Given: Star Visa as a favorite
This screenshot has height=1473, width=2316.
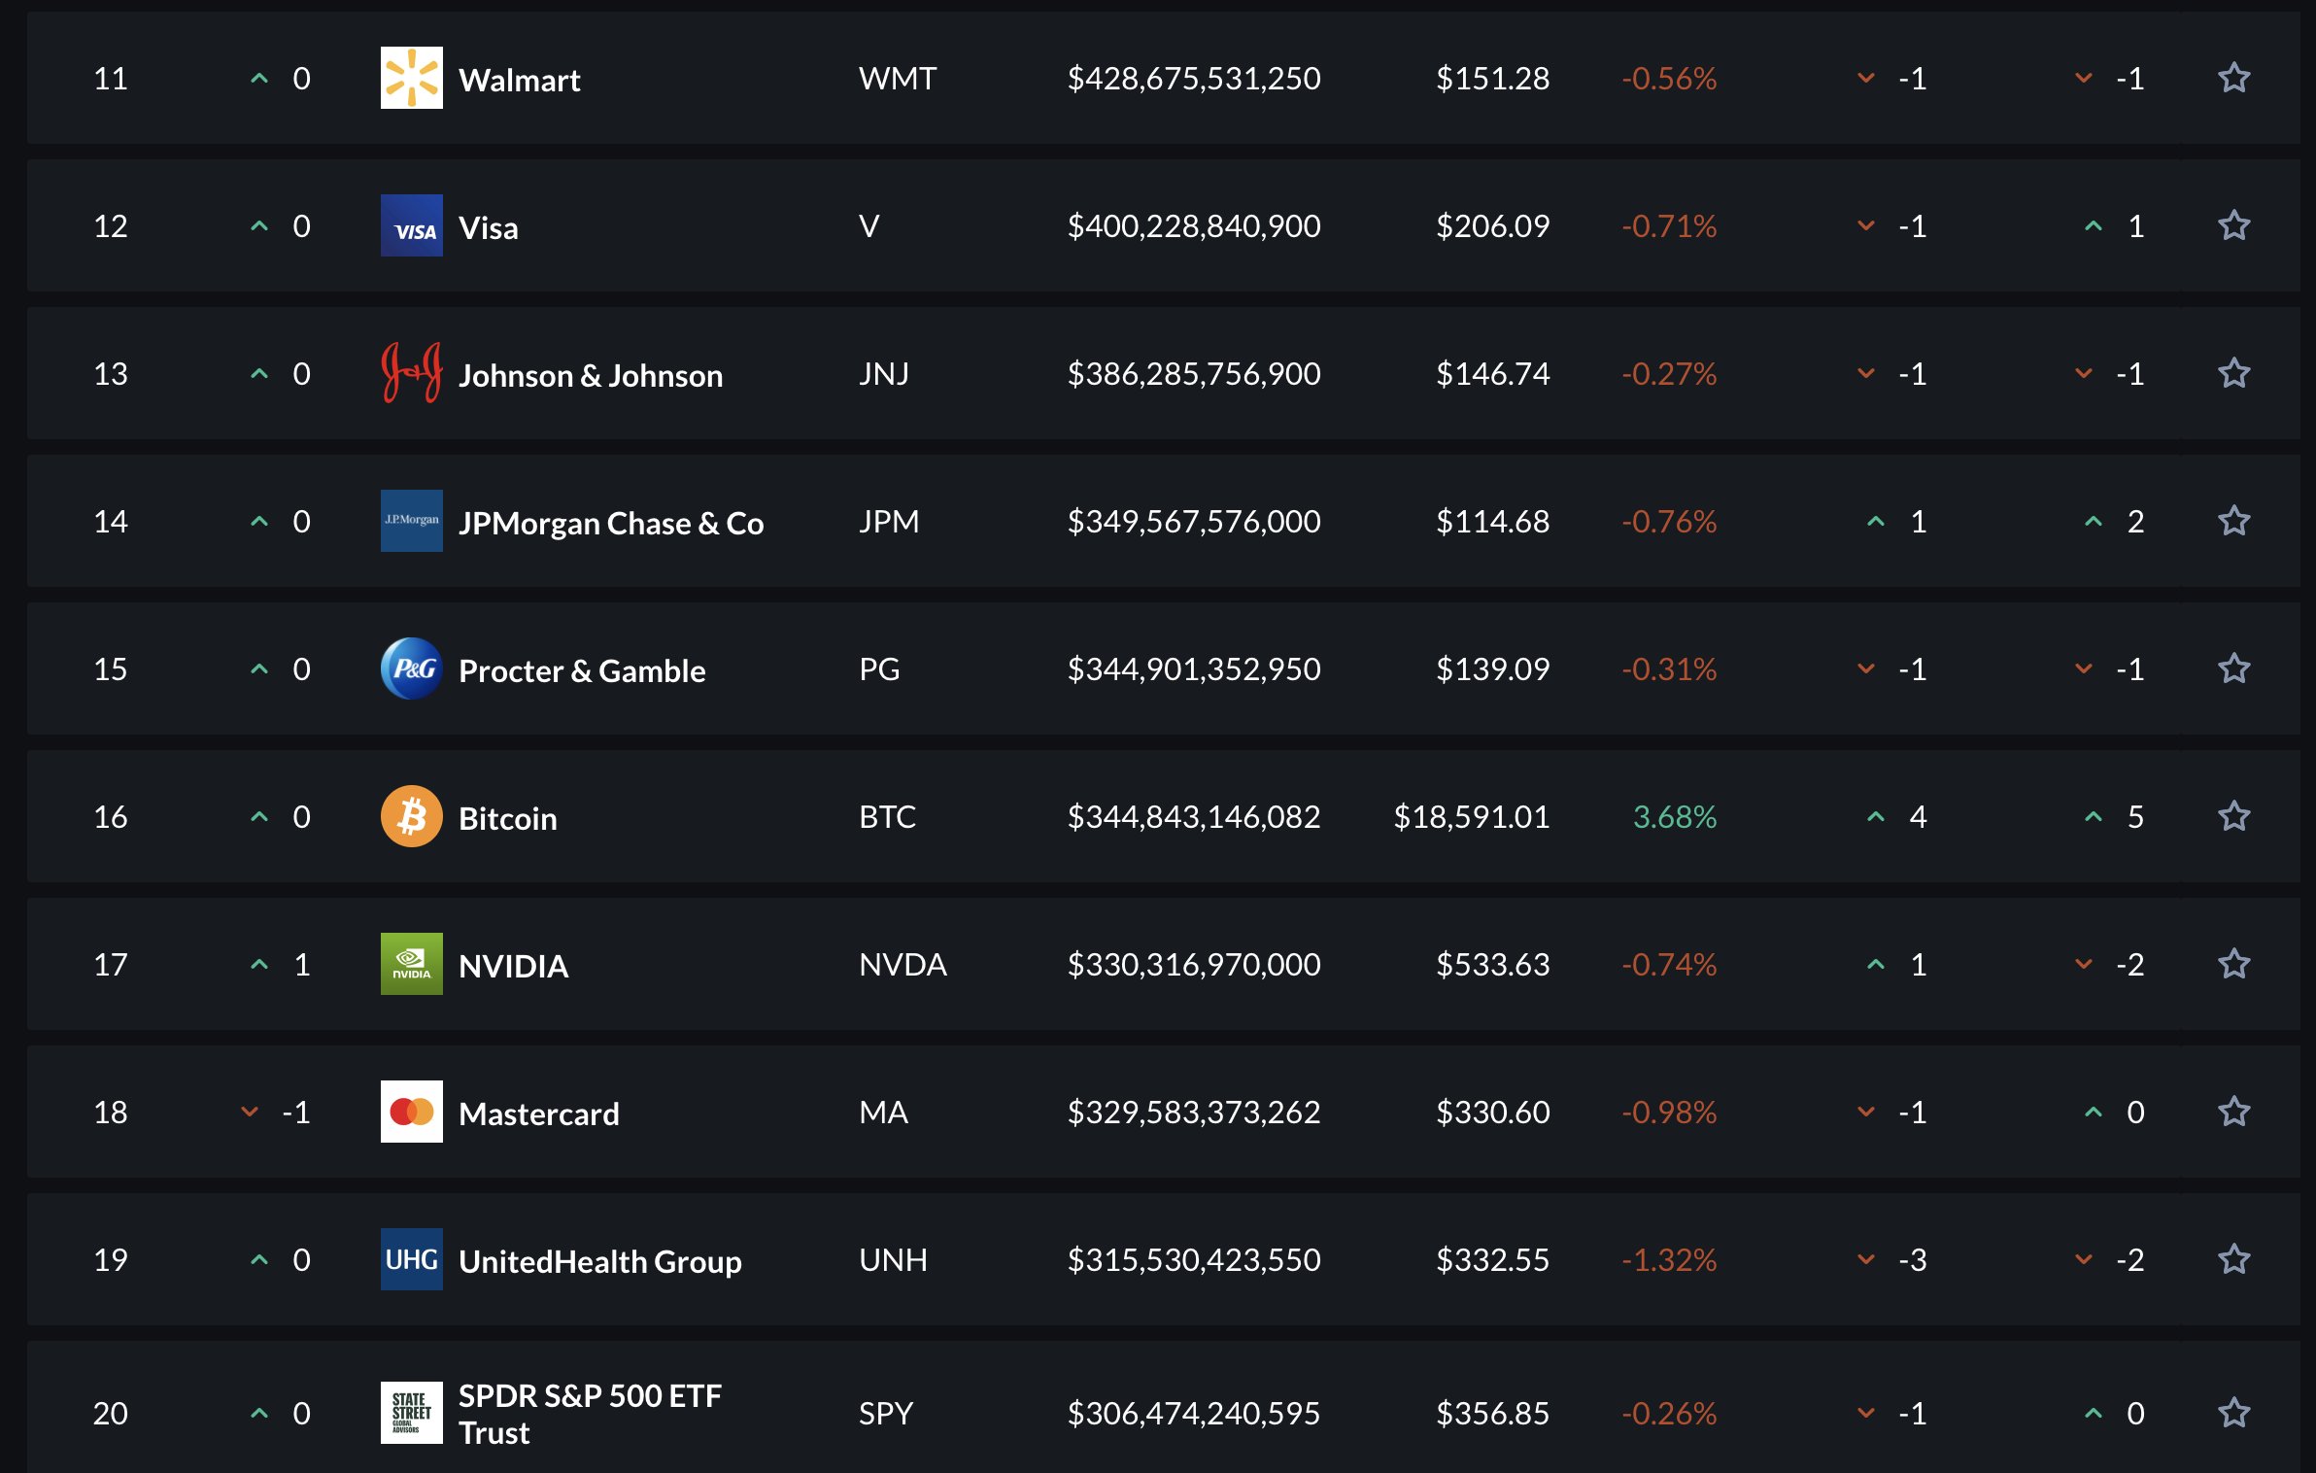Looking at the screenshot, I should click(x=2233, y=225).
